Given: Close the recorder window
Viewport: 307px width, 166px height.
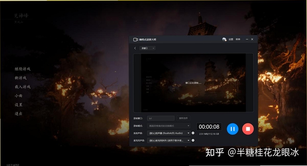Looking at the screenshot, I should point(252,39).
